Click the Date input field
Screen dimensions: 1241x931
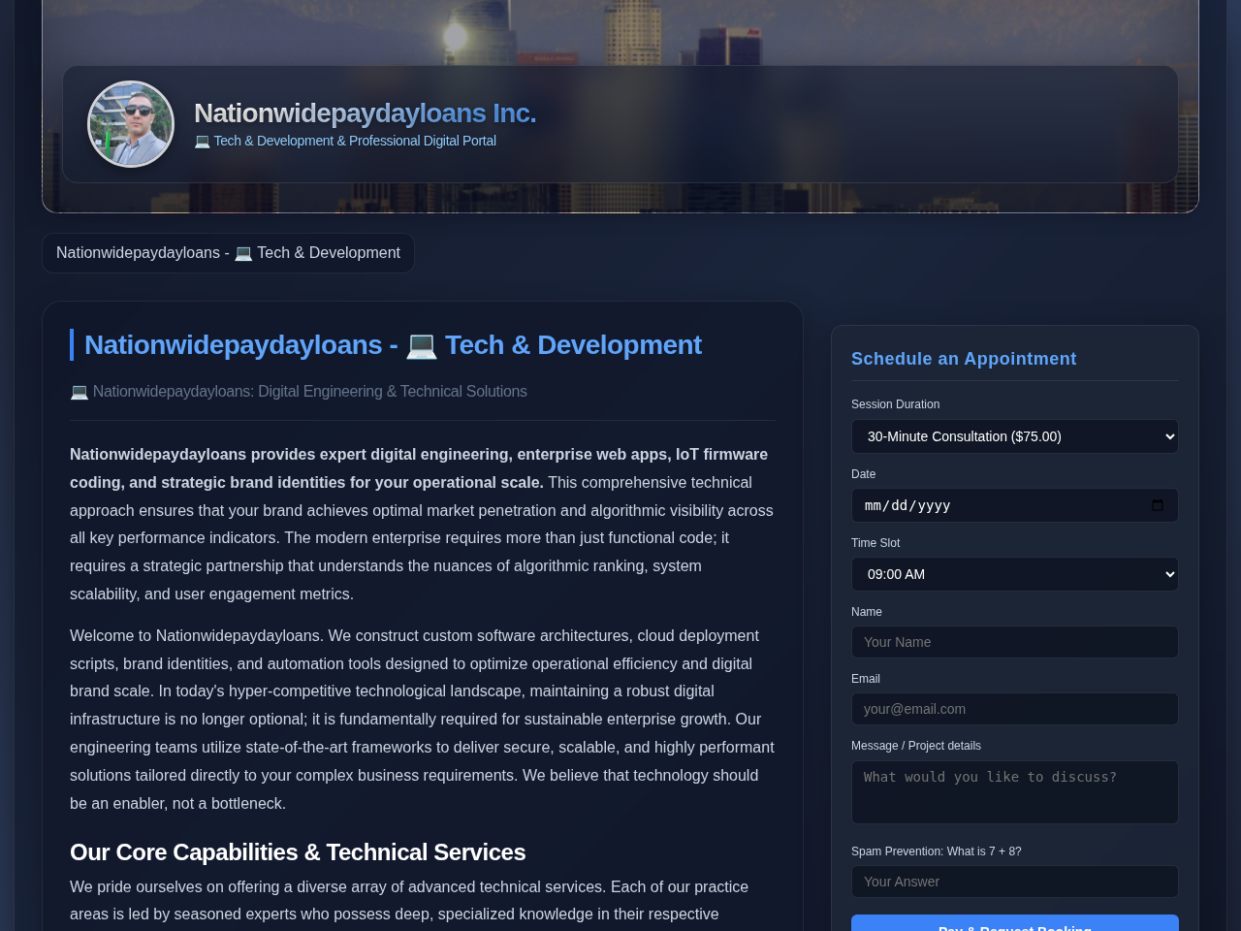tap(1015, 505)
